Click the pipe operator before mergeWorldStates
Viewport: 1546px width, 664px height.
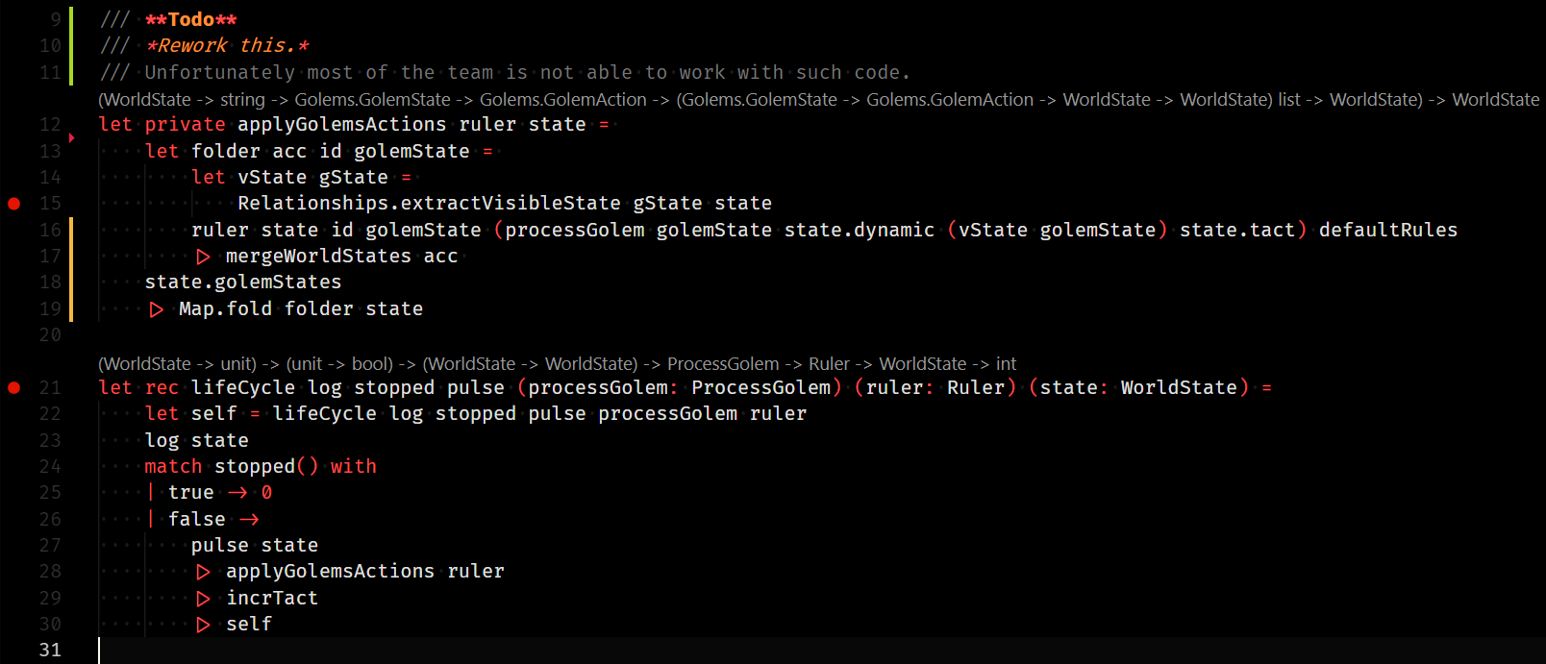(203, 257)
